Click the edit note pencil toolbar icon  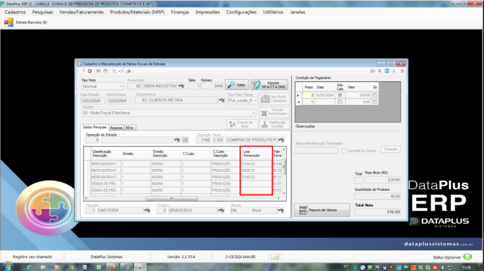click(x=83, y=71)
